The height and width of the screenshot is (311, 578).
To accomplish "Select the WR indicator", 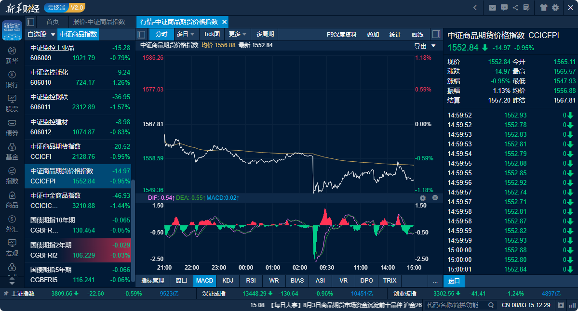I will [x=274, y=281].
